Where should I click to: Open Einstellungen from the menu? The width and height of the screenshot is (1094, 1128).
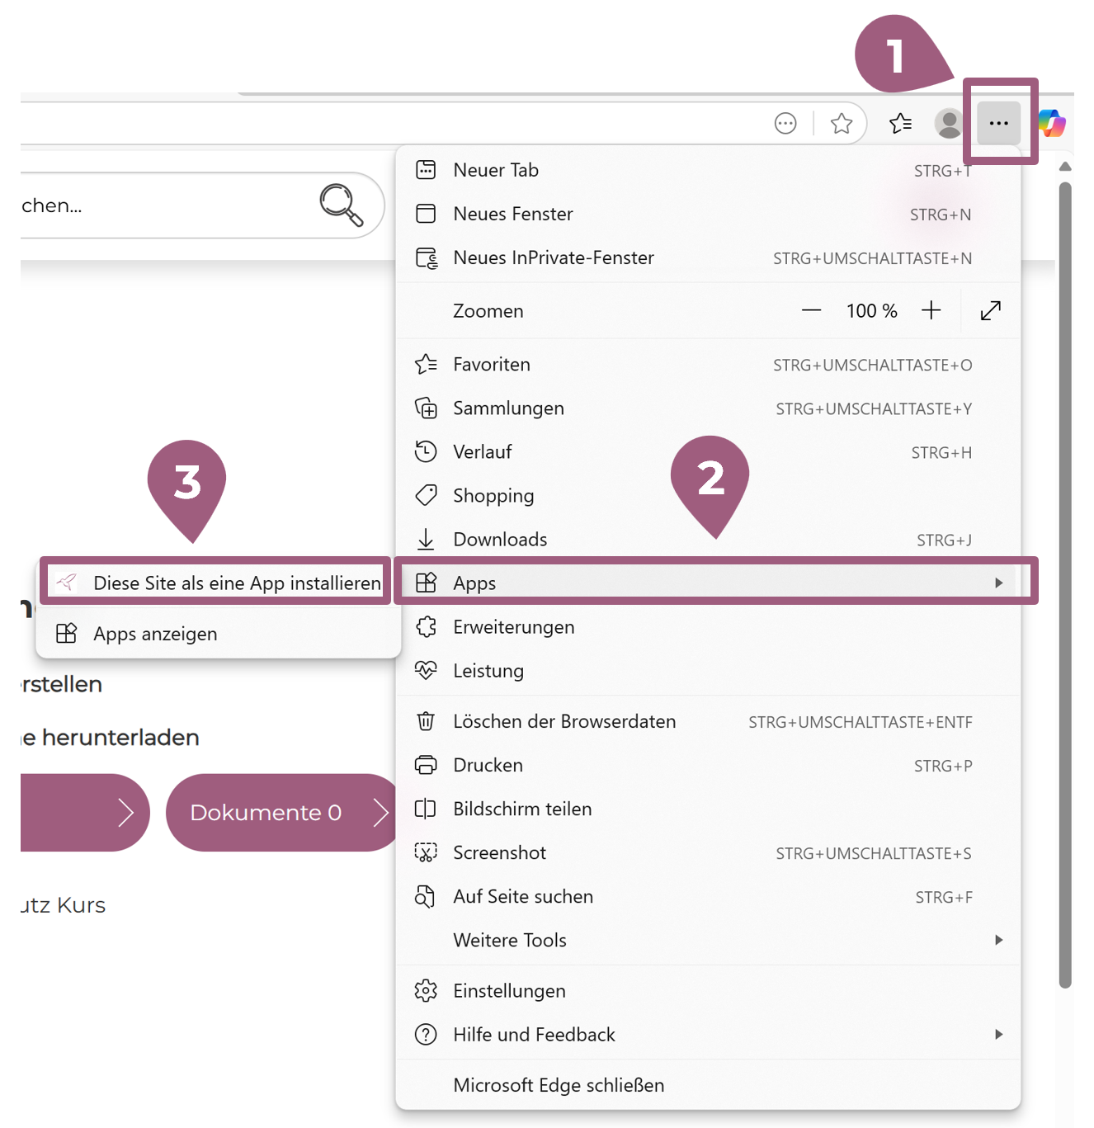[x=509, y=990]
